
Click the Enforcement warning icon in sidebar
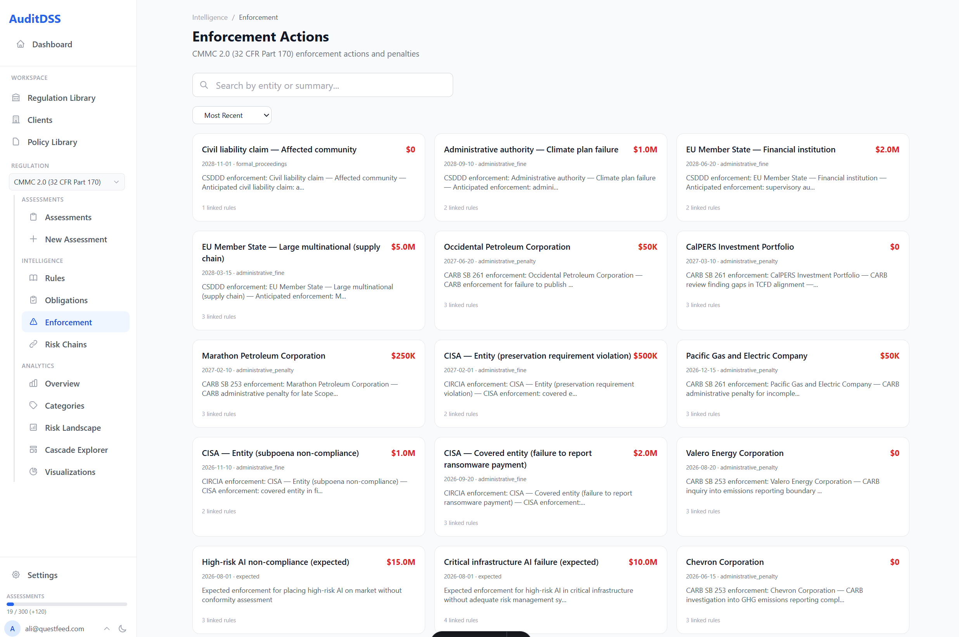(34, 322)
